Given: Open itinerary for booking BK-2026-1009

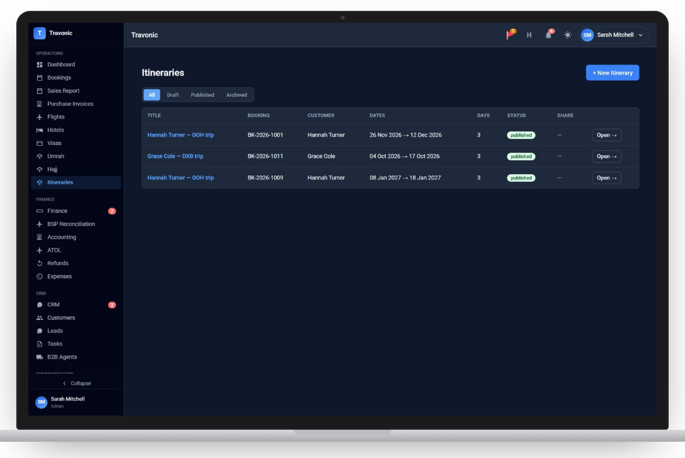Looking at the screenshot, I should tap(607, 178).
